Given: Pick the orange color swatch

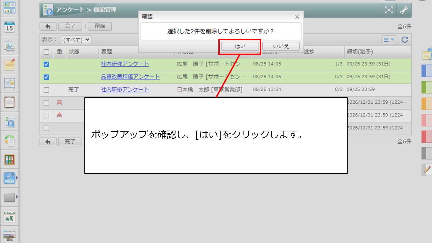Looking at the screenshot, I should pos(427,104).
